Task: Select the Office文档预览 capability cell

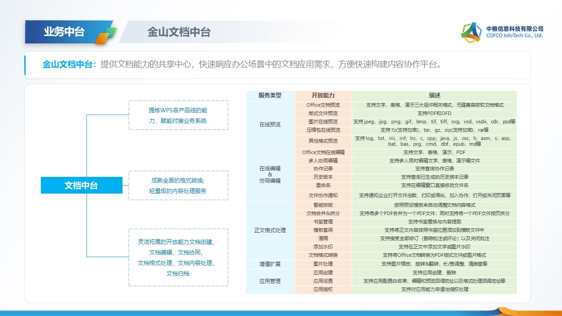Action: [323, 105]
